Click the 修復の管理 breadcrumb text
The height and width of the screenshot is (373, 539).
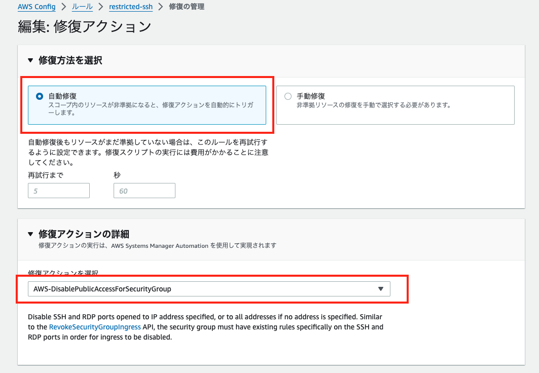pyautogui.click(x=187, y=7)
